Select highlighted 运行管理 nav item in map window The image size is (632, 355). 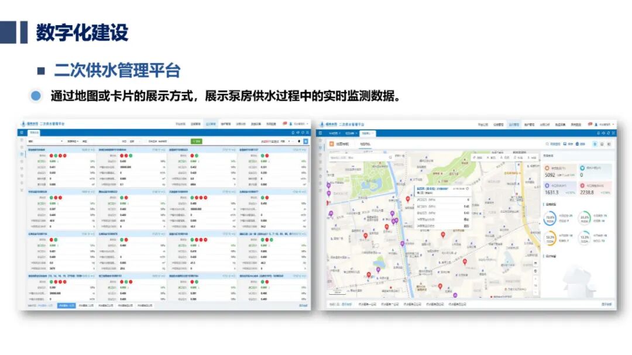click(513, 125)
